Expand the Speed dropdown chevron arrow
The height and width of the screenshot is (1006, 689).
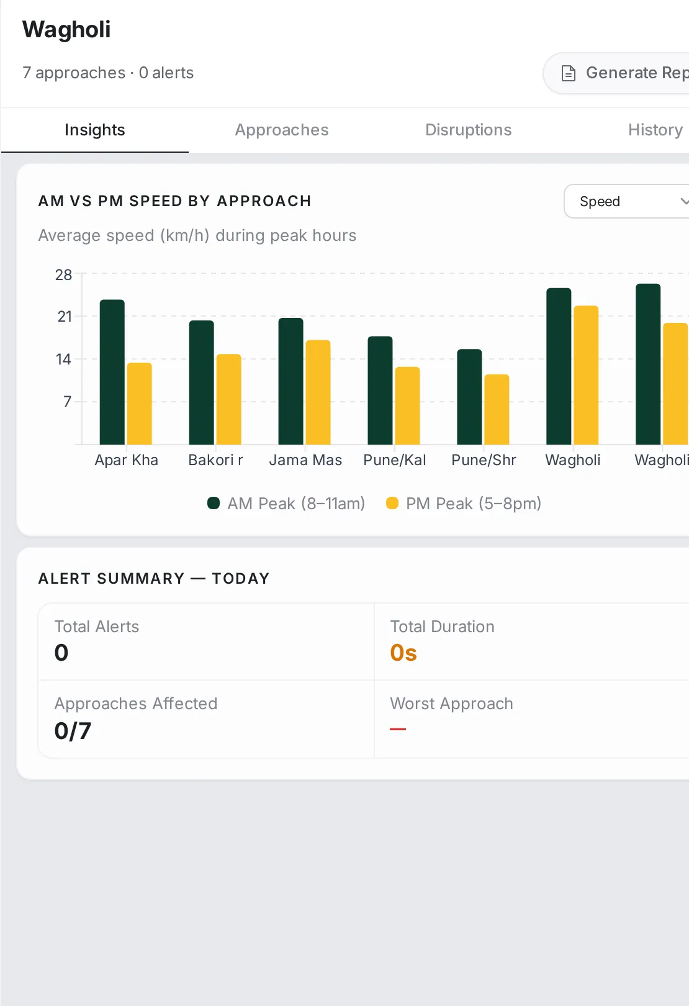[684, 201]
